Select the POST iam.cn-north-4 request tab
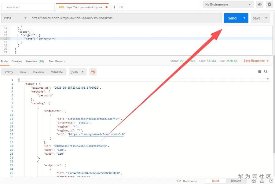 coord(82,7)
